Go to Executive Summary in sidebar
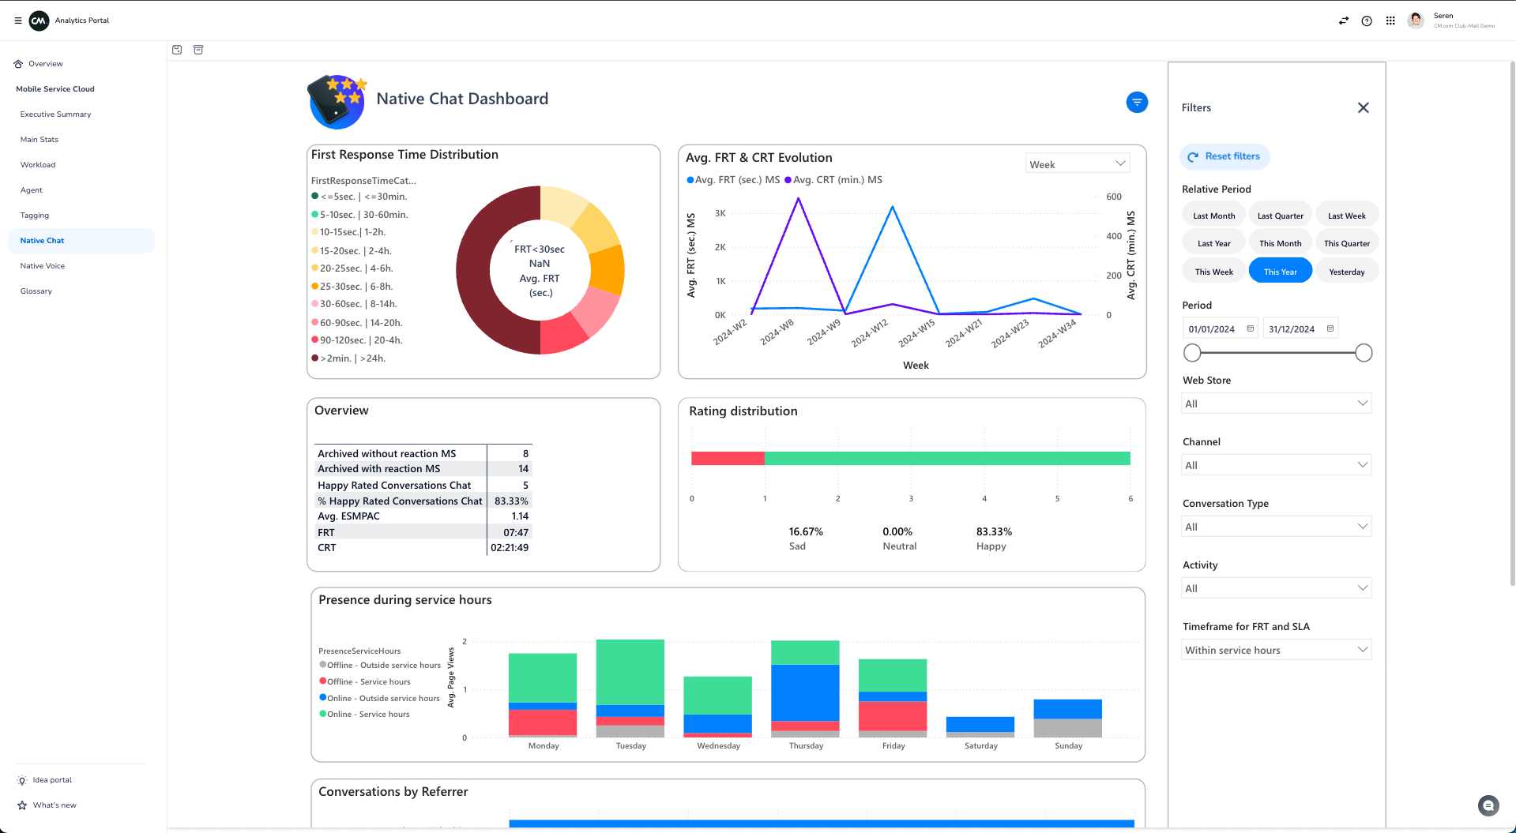Image resolution: width=1516 pixels, height=833 pixels. [x=55, y=114]
